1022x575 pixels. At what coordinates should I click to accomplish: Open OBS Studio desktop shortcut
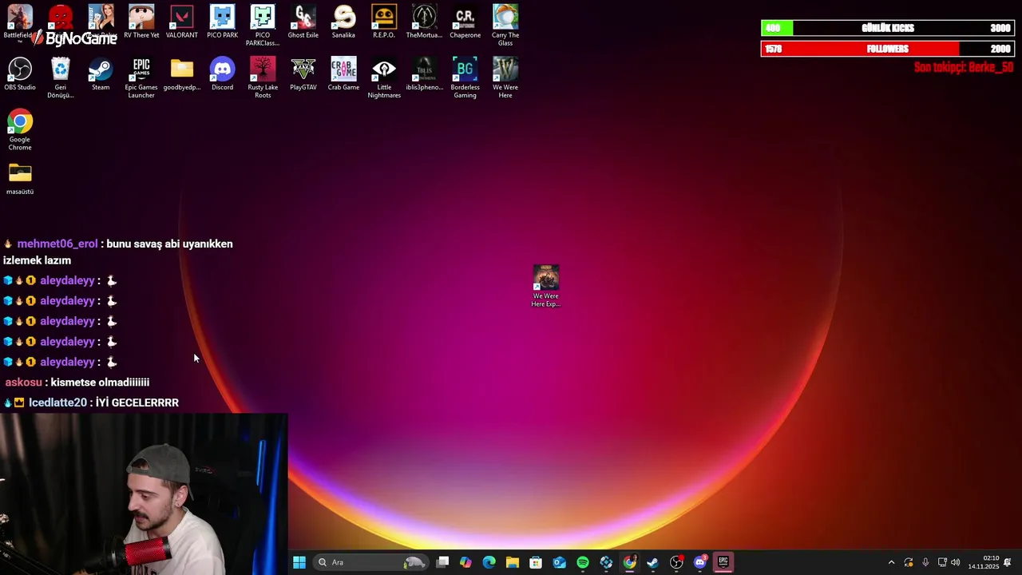20,73
